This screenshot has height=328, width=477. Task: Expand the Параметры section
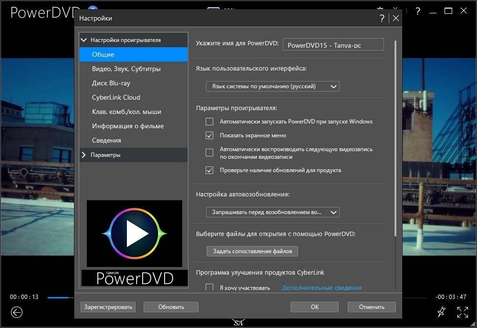(x=84, y=155)
